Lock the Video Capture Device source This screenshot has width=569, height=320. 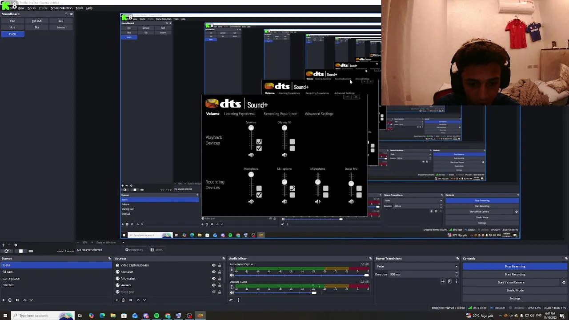[x=219, y=265]
